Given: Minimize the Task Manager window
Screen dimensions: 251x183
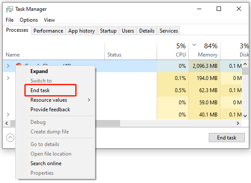Looking at the screenshot, I should [x=199, y=9].
